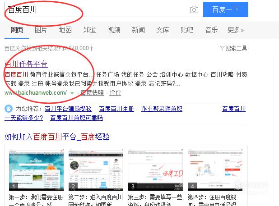Click the 百度一下 search button
This screenshot has height=206, width=279.
point(226,9)
